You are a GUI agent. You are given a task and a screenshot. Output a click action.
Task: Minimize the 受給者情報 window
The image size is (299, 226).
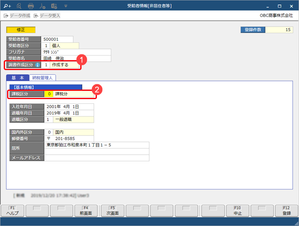click(x=268, y=6)
